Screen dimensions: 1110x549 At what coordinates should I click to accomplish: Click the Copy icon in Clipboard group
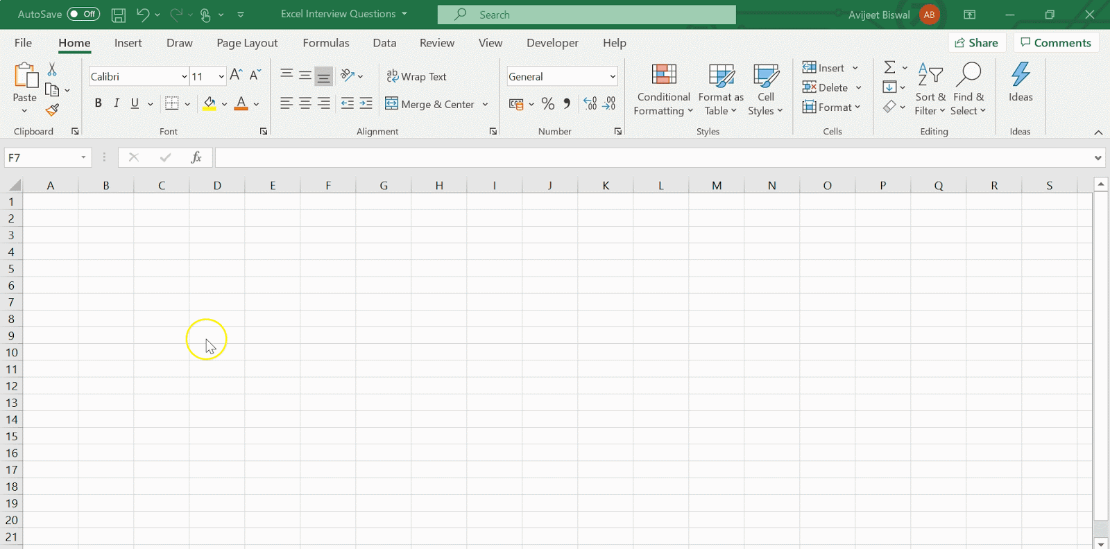(x=52, y=89)
